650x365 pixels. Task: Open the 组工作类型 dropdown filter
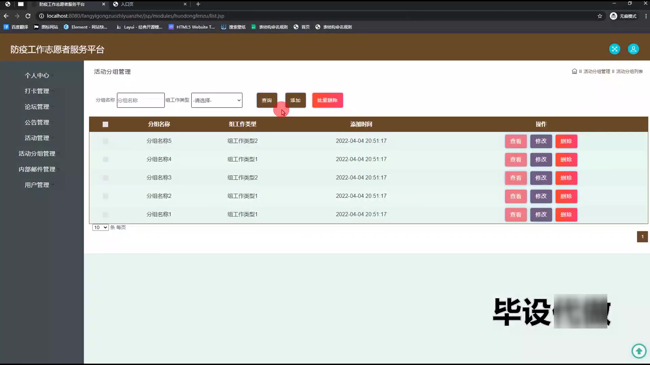pos(217,100)
